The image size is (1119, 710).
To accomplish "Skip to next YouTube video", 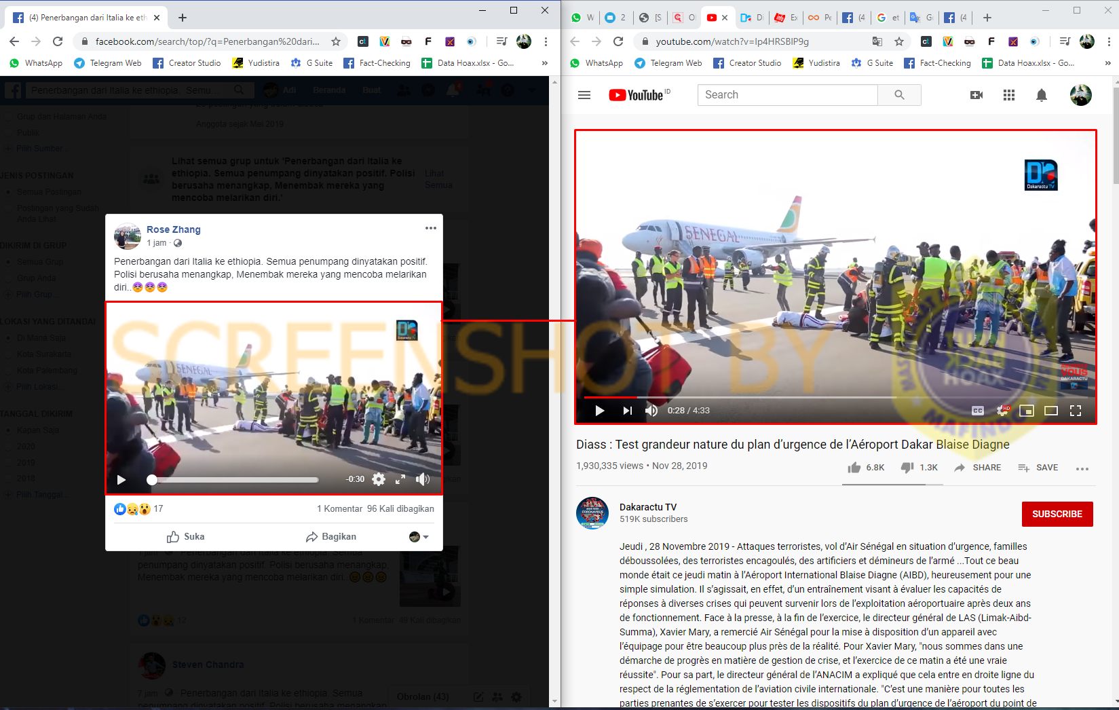I will pyautogui.click(x=627, y=411).
